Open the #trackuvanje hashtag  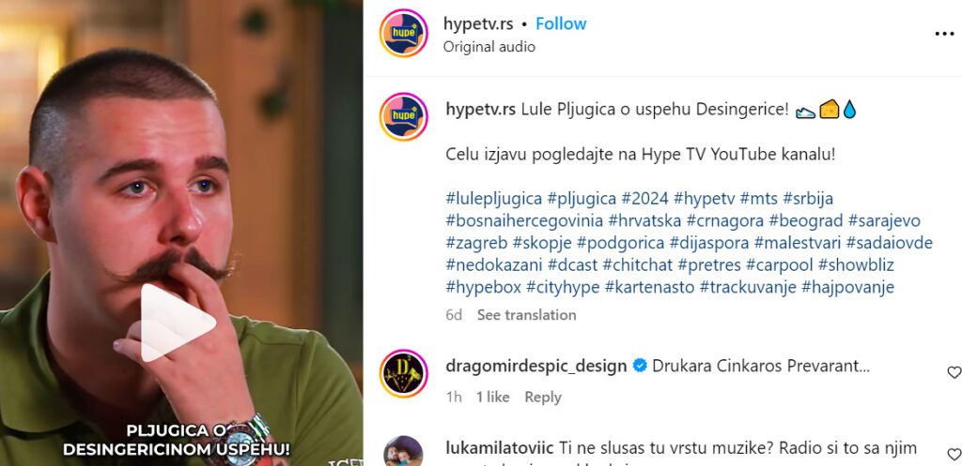[x=748, y=287]
